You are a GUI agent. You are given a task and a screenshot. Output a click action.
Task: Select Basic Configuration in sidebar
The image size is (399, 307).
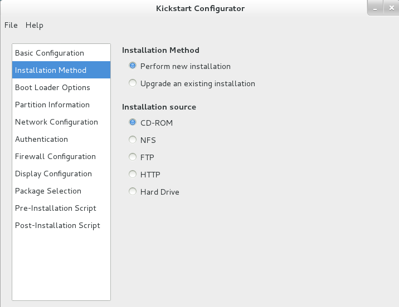50,53
